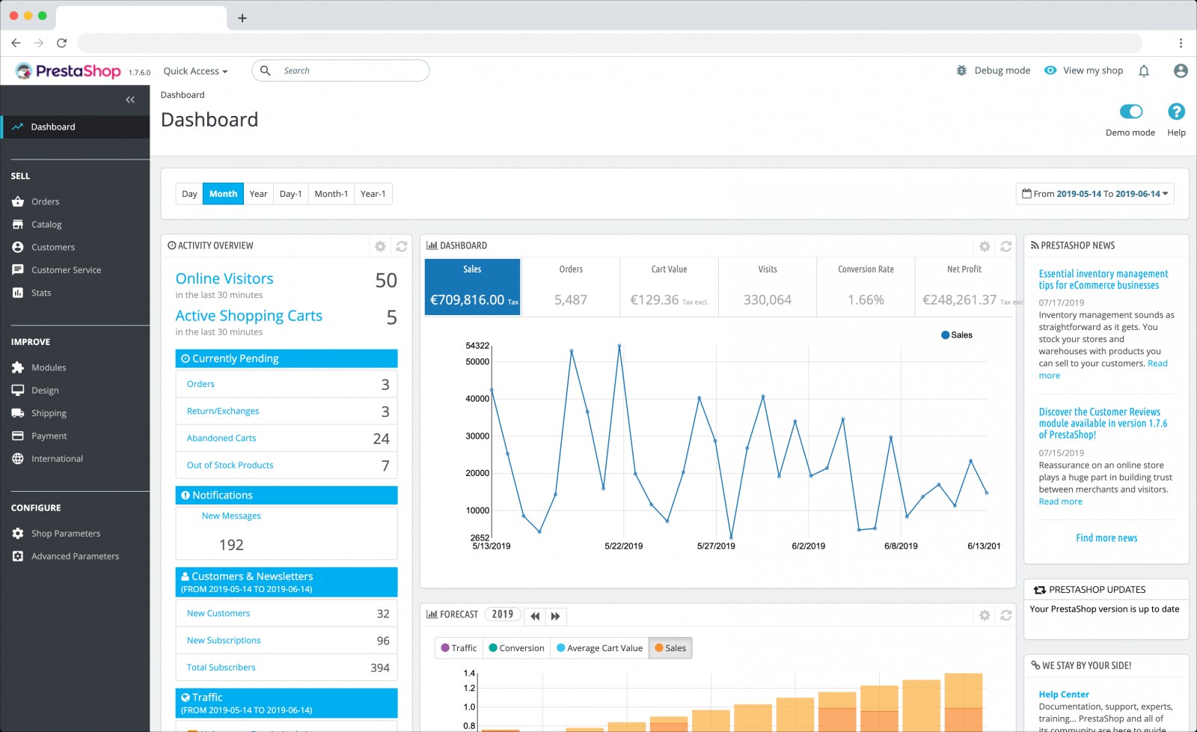Open the notifications bell icon
The width and height of the screenshot is (1197, 732).
pos(1144,70)
